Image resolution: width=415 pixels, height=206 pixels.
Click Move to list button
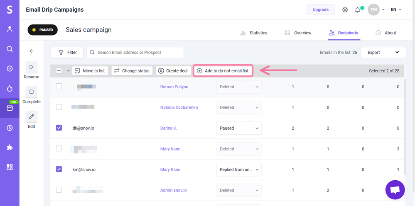pyautogui.click(x=90, y=71)
